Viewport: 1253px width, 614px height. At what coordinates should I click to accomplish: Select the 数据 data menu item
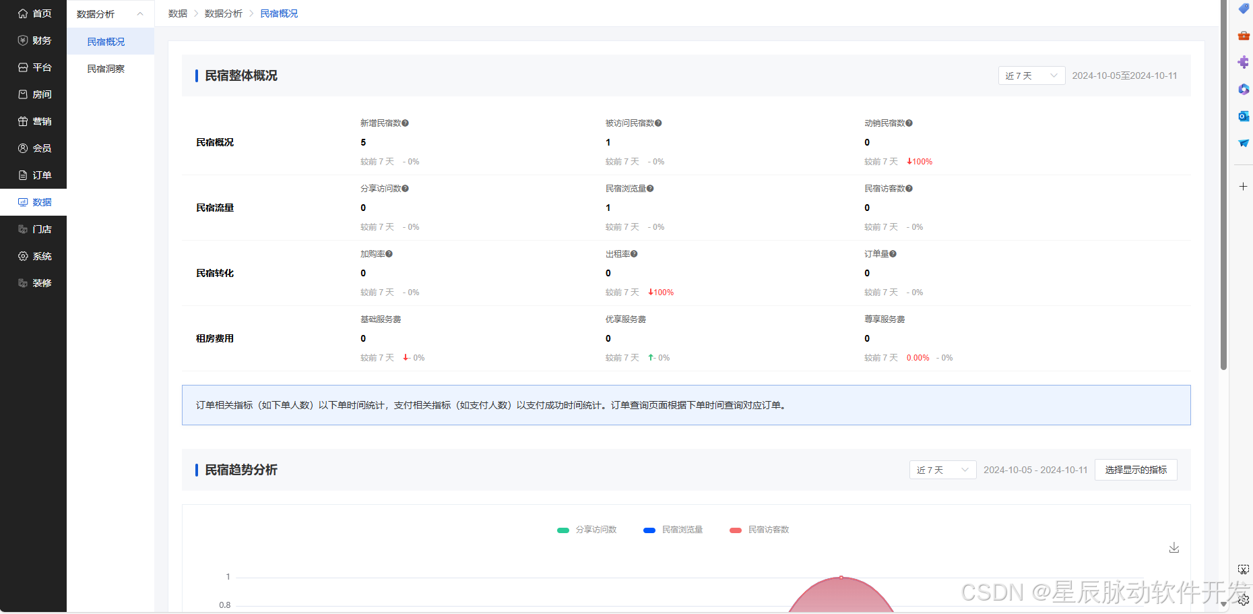pos(34,202)
